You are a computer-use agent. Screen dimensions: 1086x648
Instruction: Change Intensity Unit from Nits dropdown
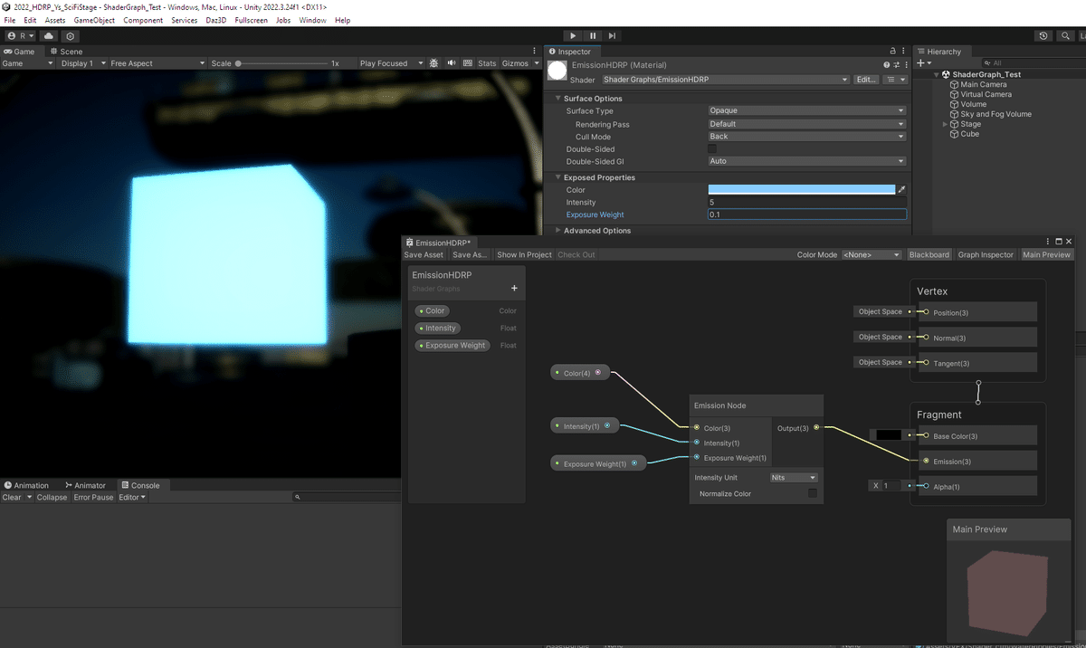click(795, 477)
